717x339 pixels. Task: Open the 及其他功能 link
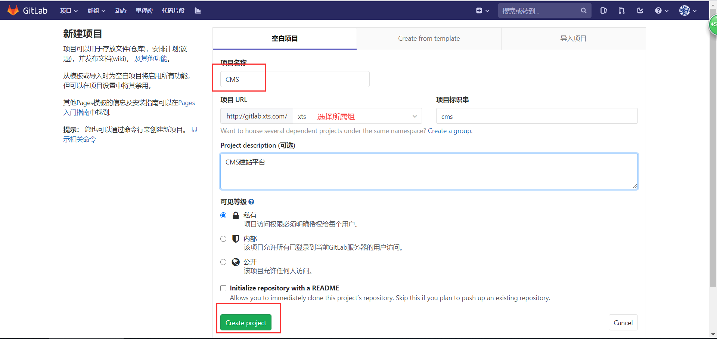pos(151,59)
